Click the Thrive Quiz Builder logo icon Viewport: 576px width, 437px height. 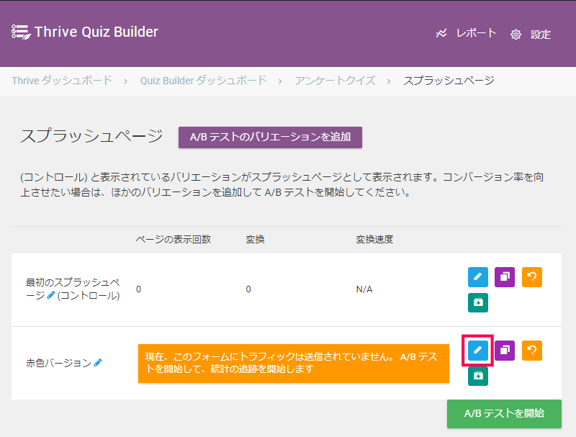point(21,32)
